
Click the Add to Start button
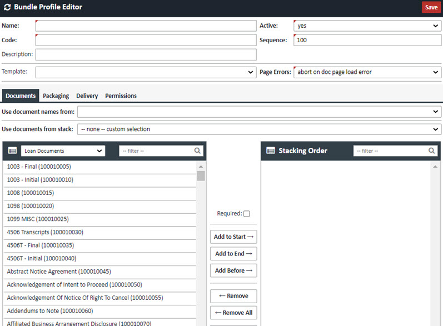(233, 237)
